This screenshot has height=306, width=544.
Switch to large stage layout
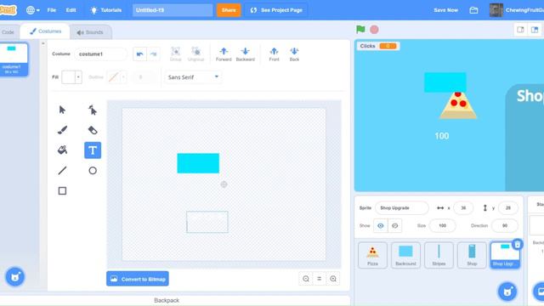tap(535, 30)
